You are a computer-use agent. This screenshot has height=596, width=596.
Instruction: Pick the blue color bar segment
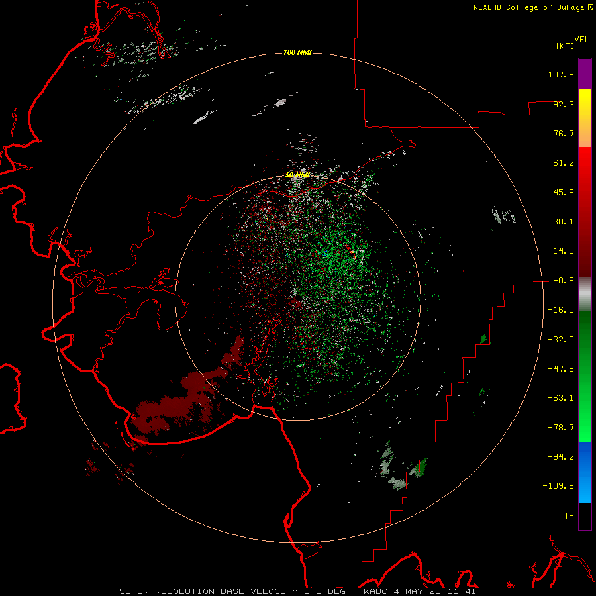coord(585,472)
